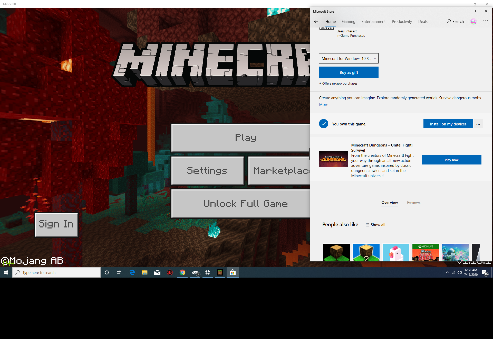The width and height of the screenshot is (493, 339).
Task: Open Crossy Road chicken thumbnail
Action: (396, 252)
